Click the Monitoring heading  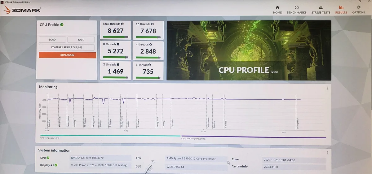click(48, 87)
